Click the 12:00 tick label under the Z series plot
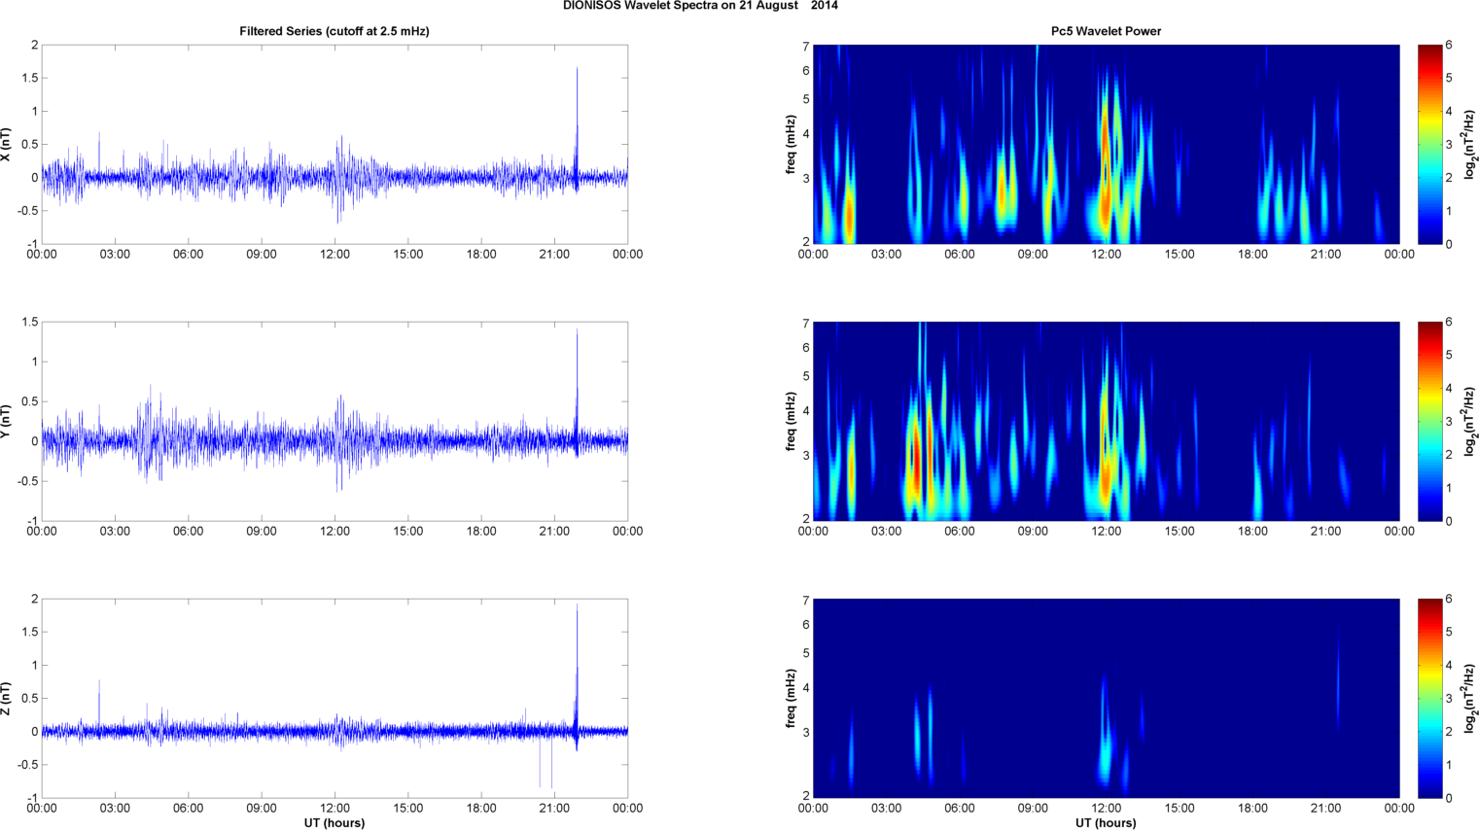This screenshot has height=830, width=1479. (x=335, y=808)
